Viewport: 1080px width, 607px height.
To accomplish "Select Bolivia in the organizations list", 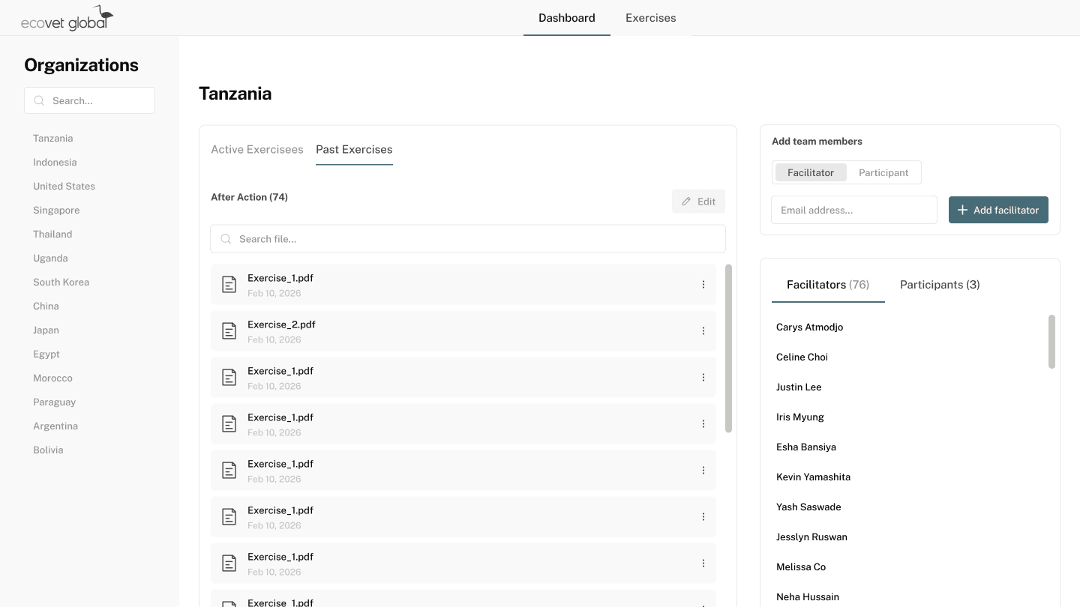I will [48, 450].
